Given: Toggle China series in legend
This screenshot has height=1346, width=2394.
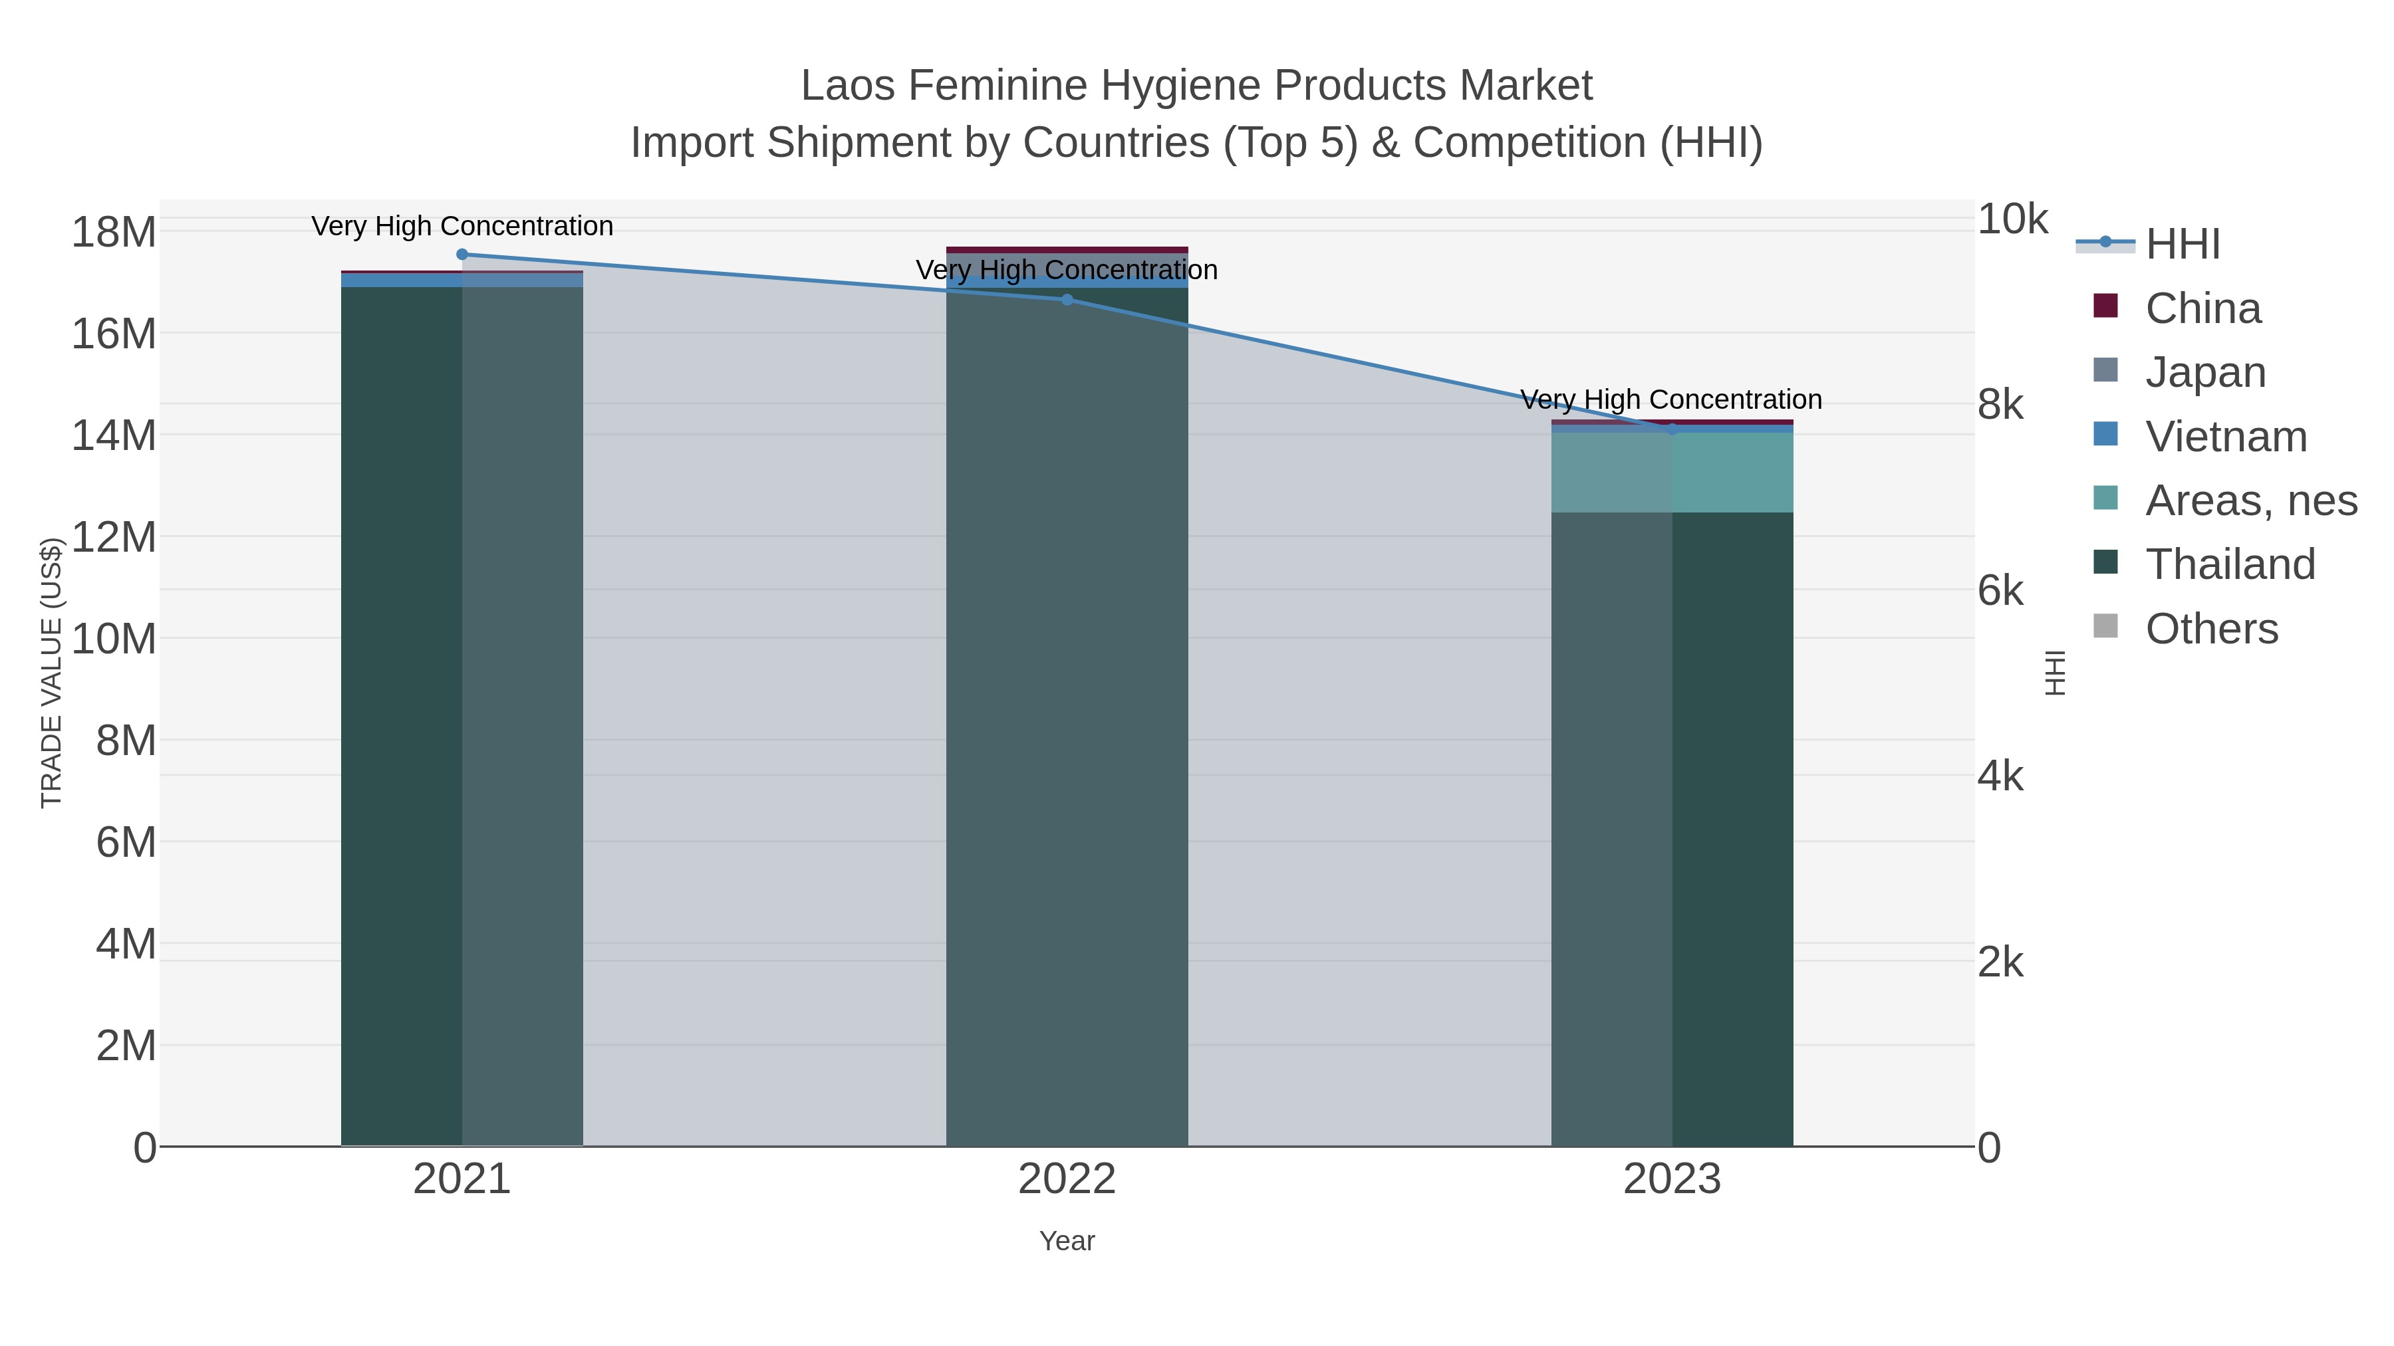Looking at the screenshot, I should click(2177, 308).
